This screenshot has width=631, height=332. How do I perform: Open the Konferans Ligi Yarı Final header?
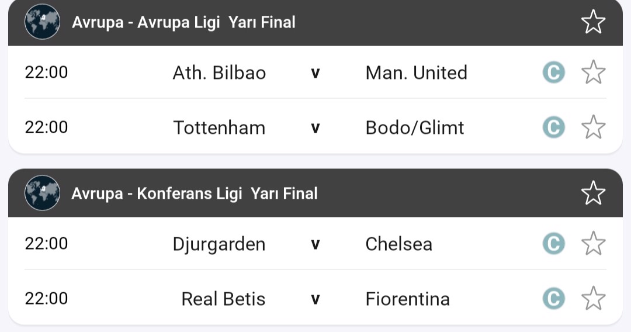[x=194, y=193]
